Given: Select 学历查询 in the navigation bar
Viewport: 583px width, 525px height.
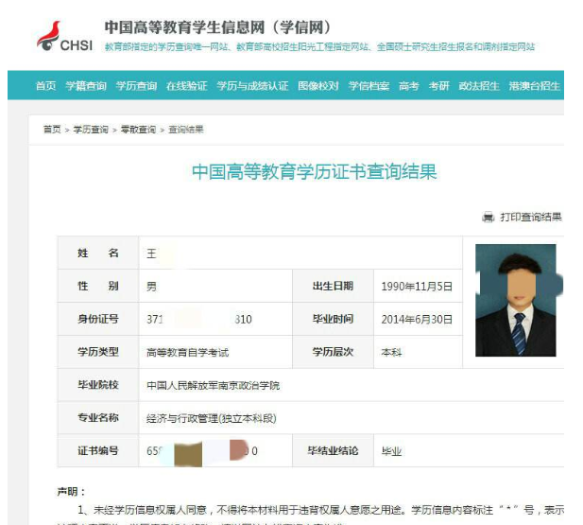Looking at the screenshot, I should point(136,86).
